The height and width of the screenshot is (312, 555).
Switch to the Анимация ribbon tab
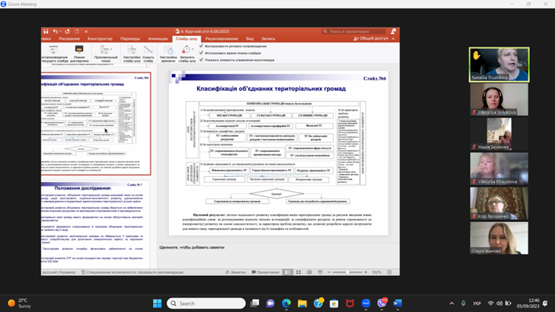coord(157,38)
